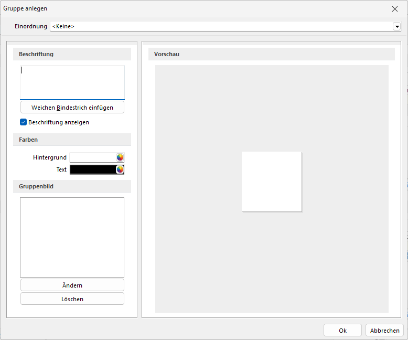Screen dimensions: 408x340
Task: Confirm the dialog with Ok
Action: (x=342, y=331)
